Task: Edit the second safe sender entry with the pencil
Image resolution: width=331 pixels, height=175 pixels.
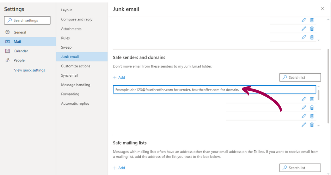Action: tap(304, 108)
